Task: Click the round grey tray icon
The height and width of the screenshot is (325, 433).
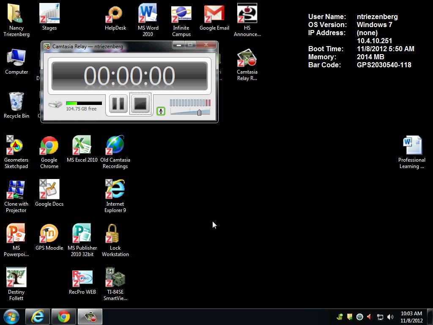Action: [x=359, y=317]
